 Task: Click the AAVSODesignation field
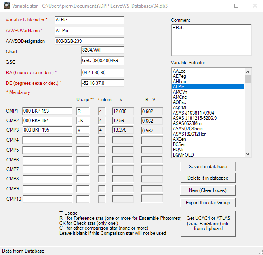pos(89,41)
